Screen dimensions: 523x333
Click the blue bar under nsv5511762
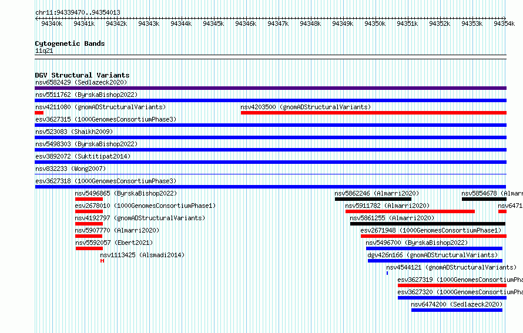(x=270, y=100)
